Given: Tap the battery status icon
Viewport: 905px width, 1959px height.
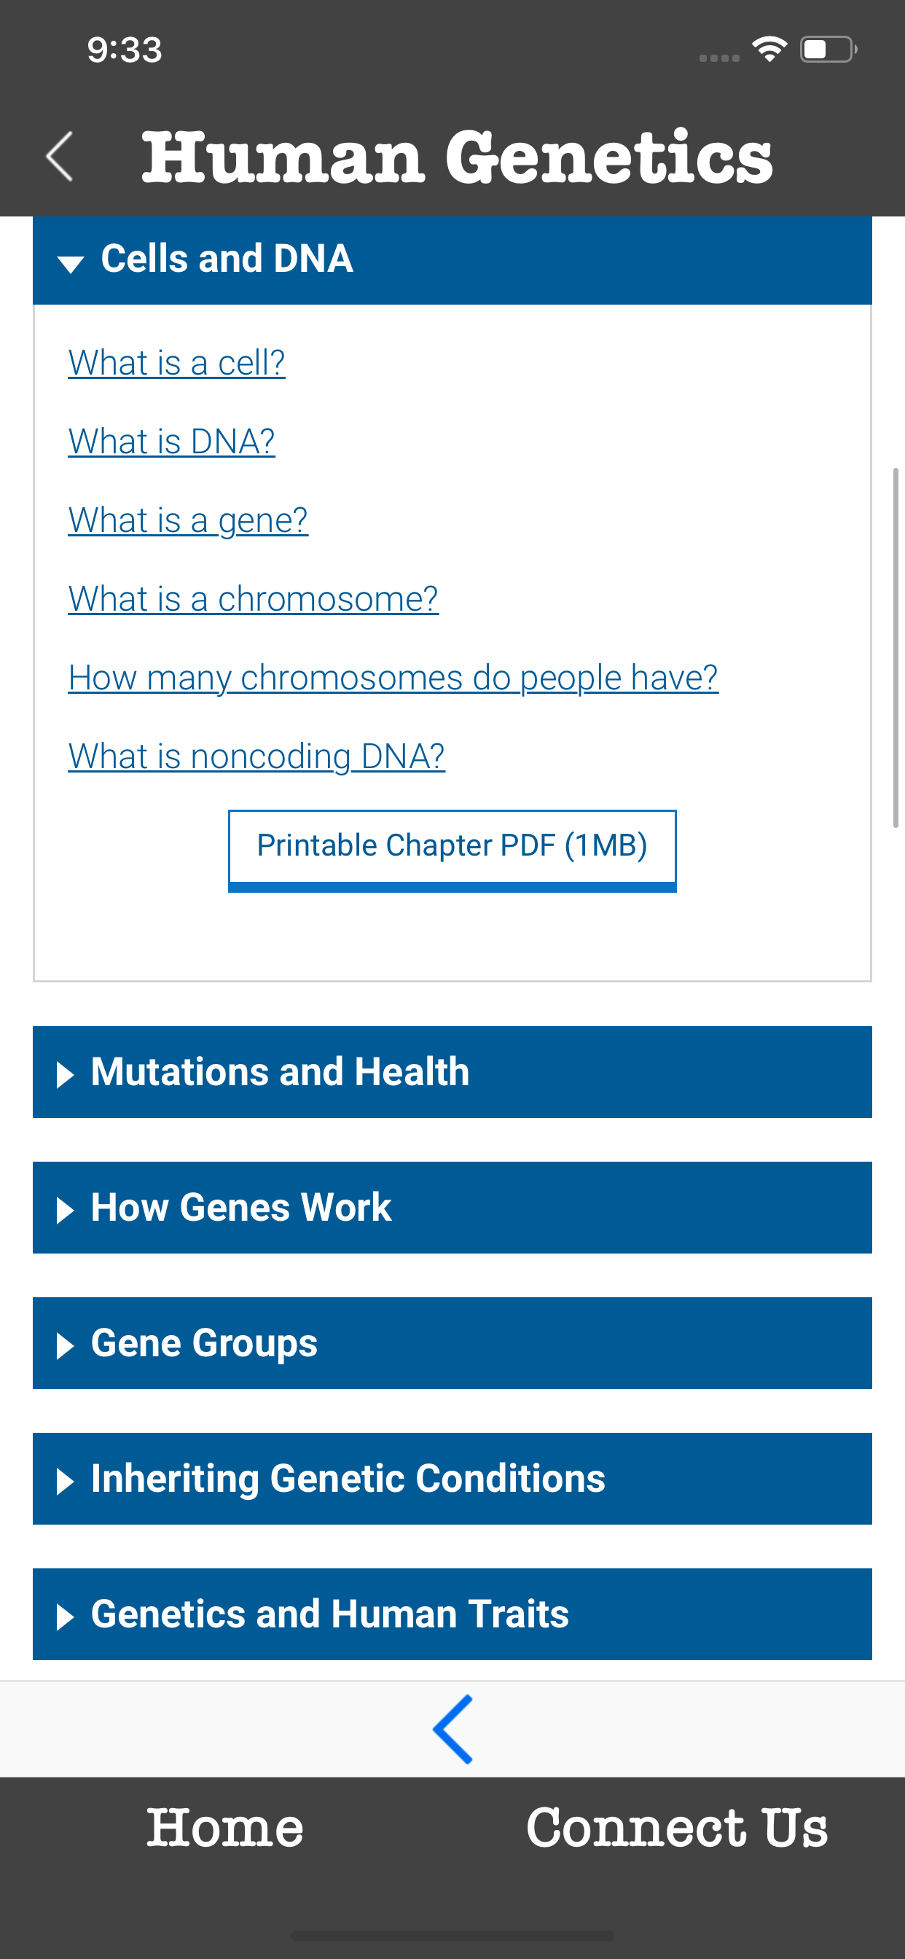Looking at the screenshot, I should point(828,50).
